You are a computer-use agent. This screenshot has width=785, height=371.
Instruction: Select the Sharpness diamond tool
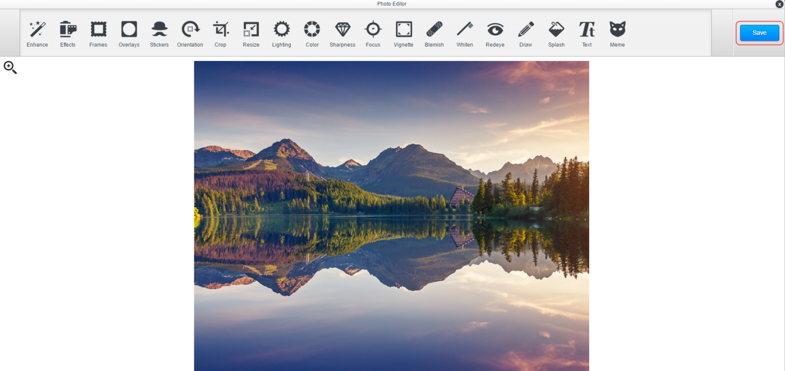coord(342,33)
